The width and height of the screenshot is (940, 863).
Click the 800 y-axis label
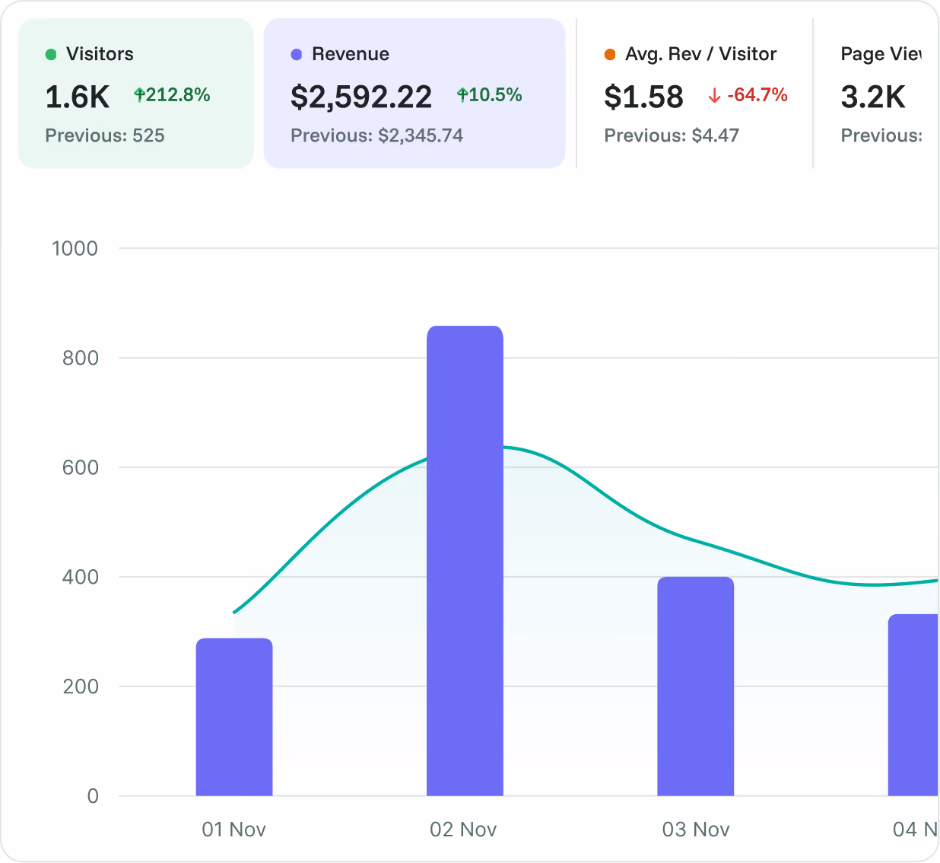click(81, 358)
